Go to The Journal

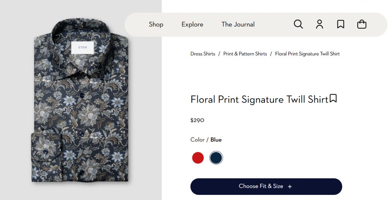pyautogui.click(x=238, y=24)
